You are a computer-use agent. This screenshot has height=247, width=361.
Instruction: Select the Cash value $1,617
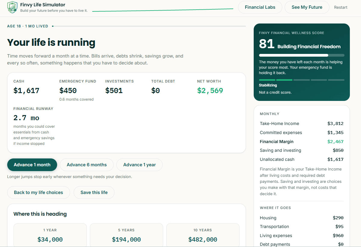[26, 91]
